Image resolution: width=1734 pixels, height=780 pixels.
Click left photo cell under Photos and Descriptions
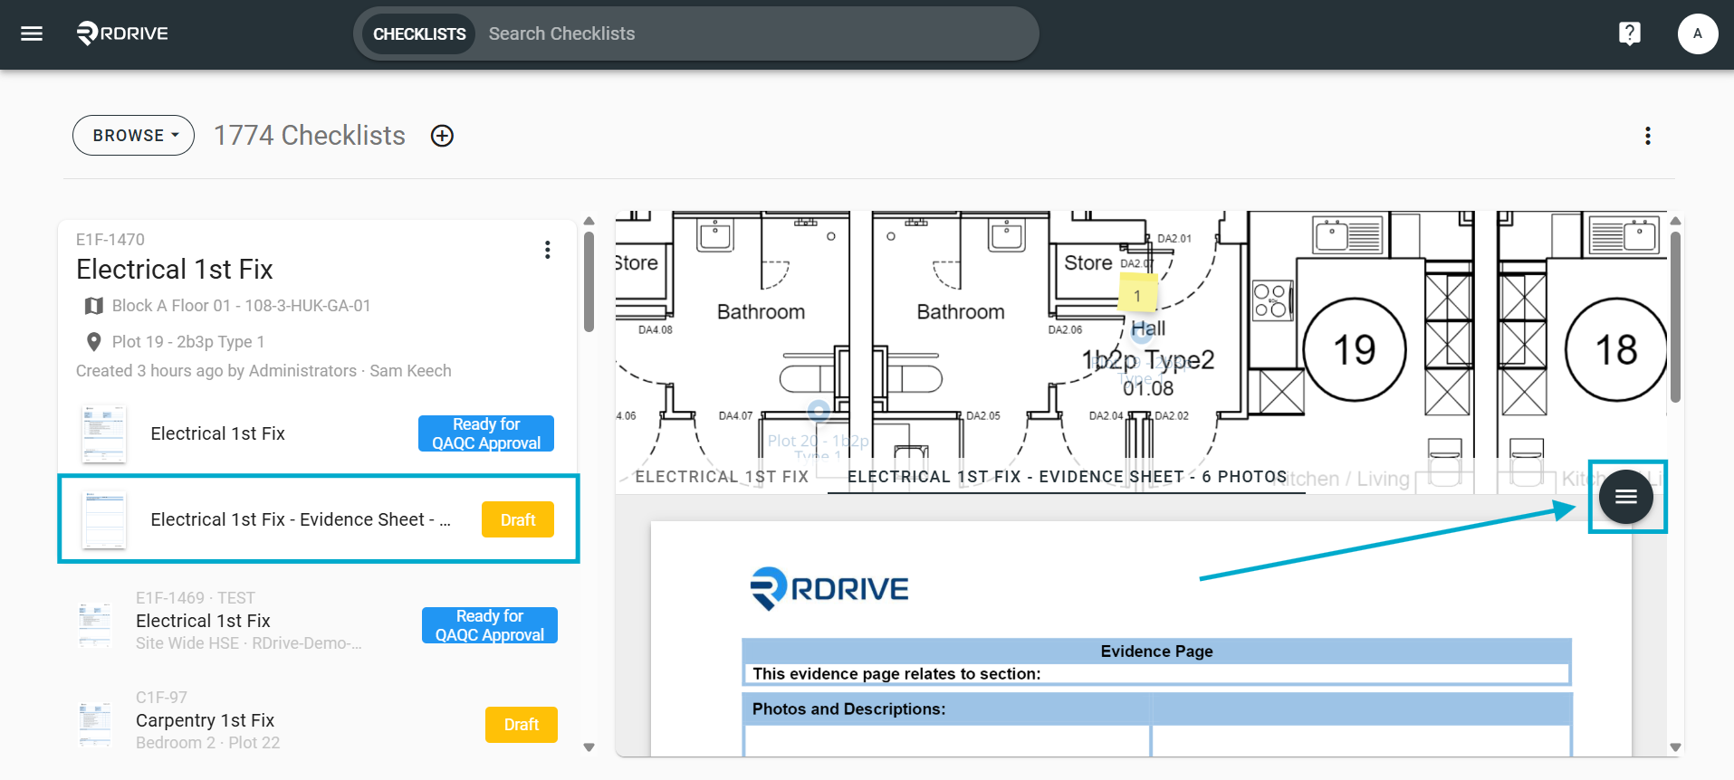[x=946, y=740]
